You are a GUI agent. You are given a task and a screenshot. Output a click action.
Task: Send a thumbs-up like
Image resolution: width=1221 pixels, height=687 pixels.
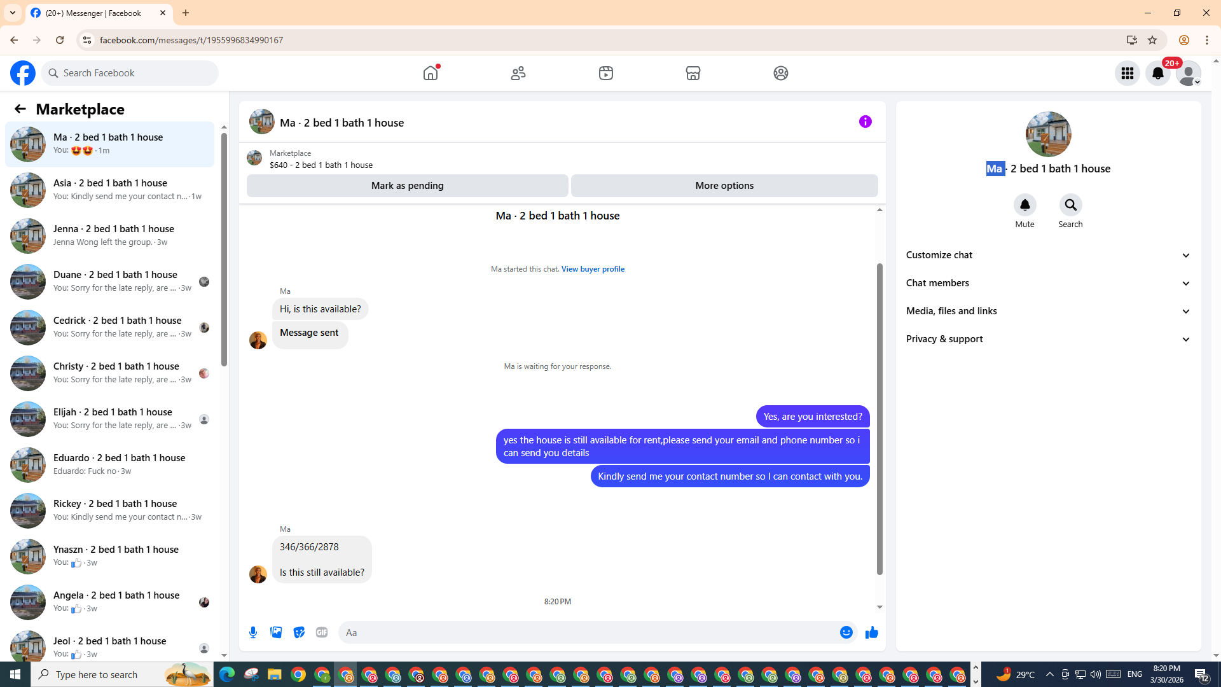click(871, 632)
